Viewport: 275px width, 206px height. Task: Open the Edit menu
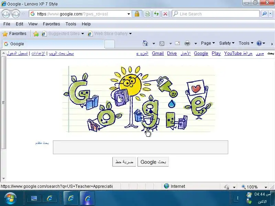click(x=19, y=24)
